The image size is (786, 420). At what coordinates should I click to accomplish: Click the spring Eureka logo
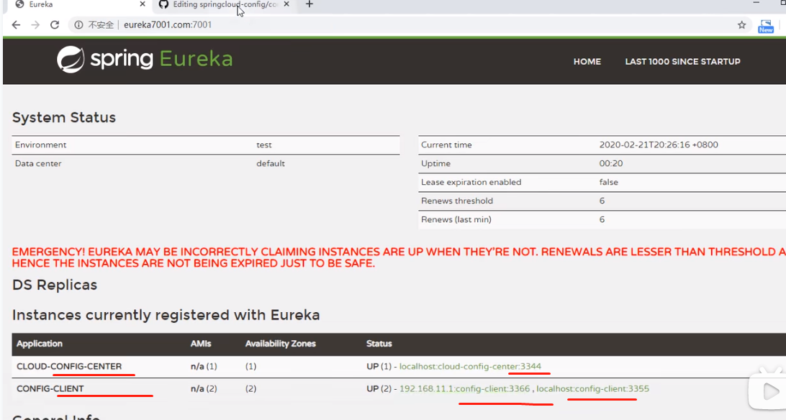click(x=145, y=60)
